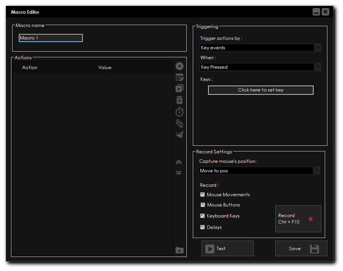Open the Capture mouse's position dropdown
The image size is (343, 271).
[x=259, y=171]
